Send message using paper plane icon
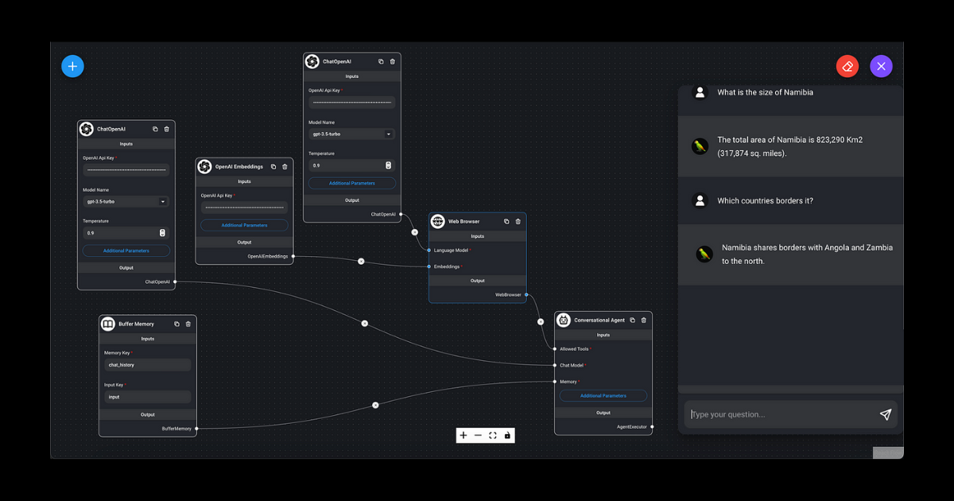This screenshot has height=501, width=954. 885,414
